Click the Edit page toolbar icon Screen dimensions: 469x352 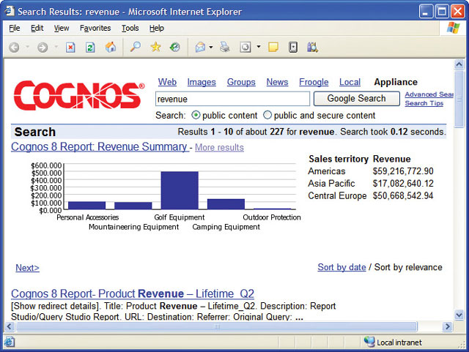pyautogui.click(x=245, y=48)
